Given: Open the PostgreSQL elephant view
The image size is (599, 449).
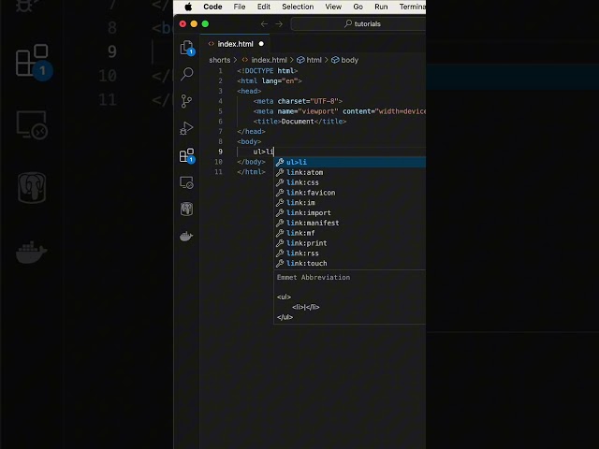Looking at the screenshot, I should pos(186,209).
